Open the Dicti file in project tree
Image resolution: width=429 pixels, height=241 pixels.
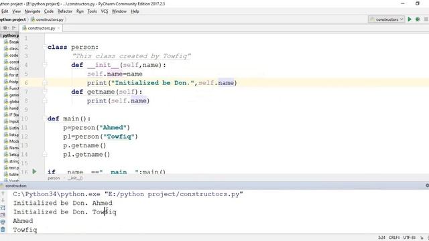click(11, 68)
